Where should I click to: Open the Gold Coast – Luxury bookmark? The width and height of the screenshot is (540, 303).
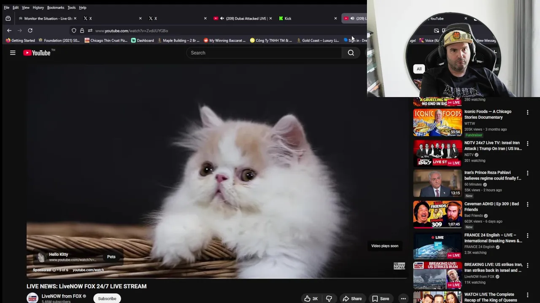318,40
